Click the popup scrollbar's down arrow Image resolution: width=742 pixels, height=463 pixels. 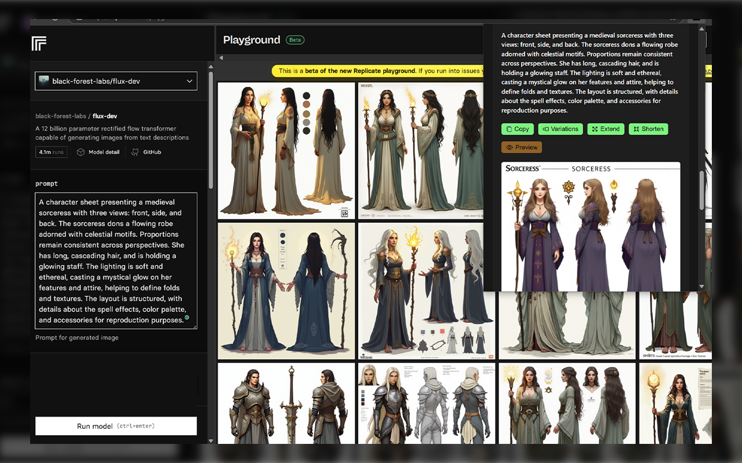coord(701,286)
